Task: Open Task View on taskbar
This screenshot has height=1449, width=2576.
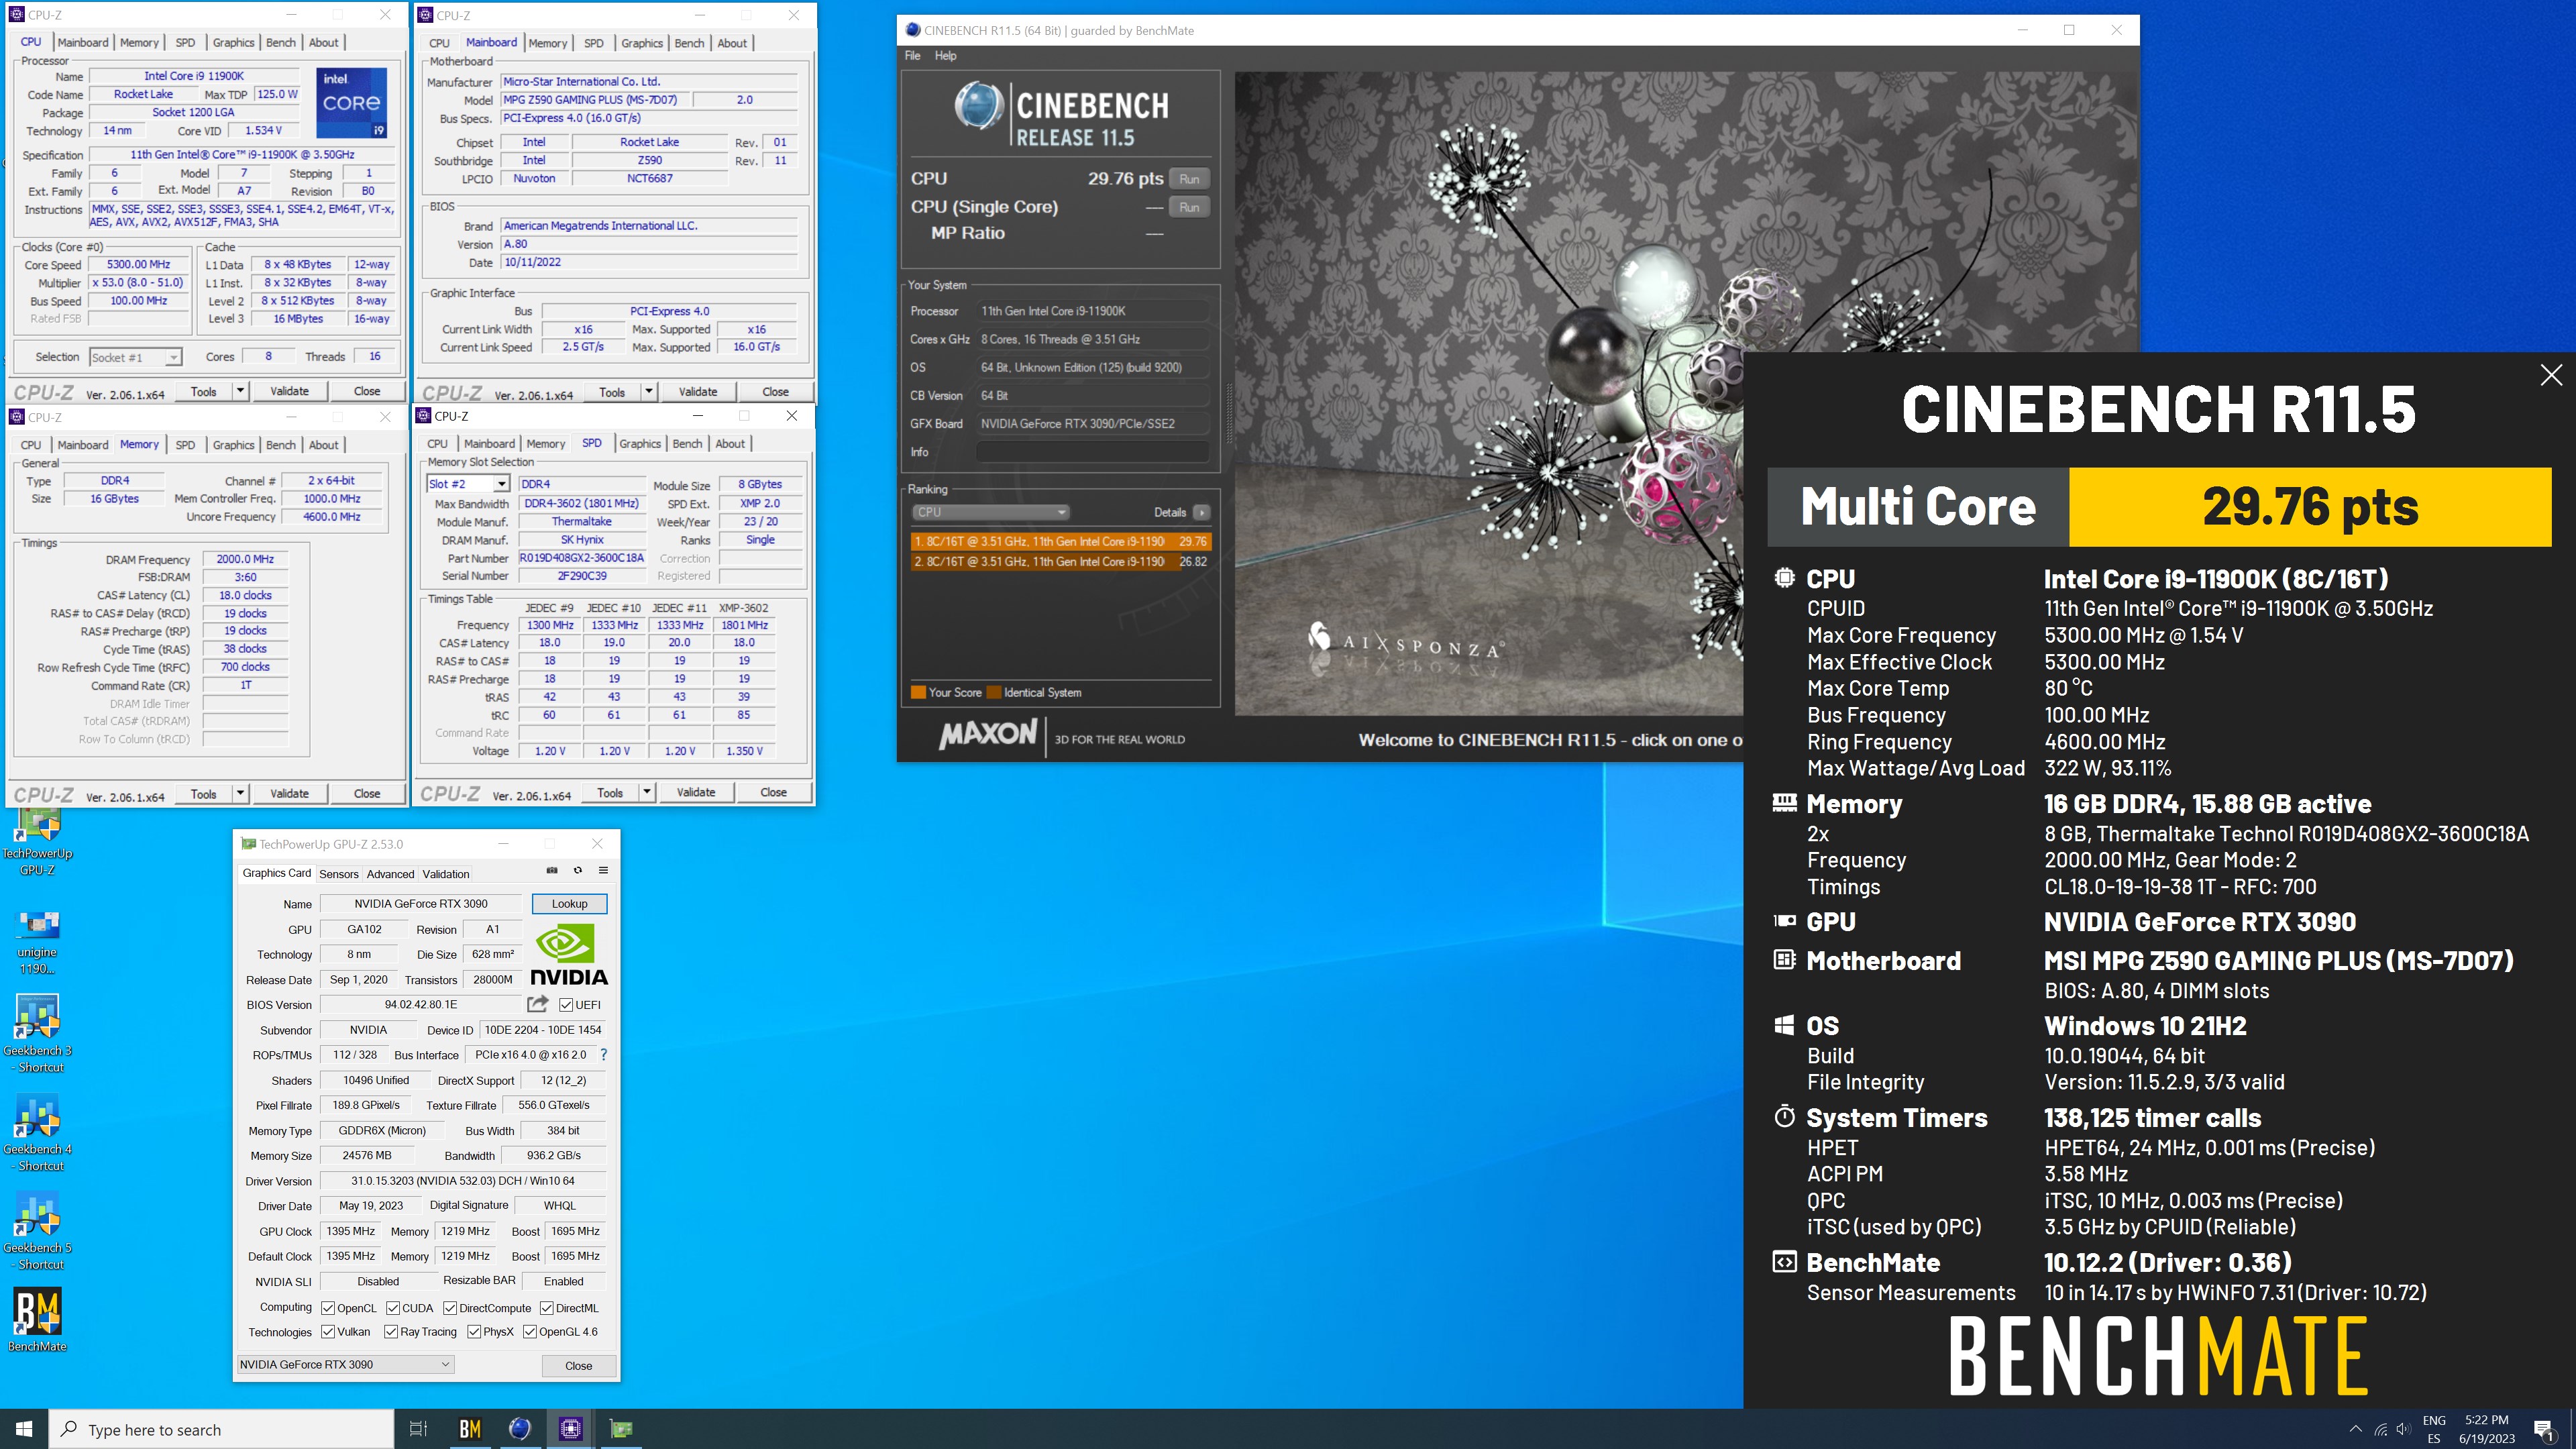Action: 419,1429
